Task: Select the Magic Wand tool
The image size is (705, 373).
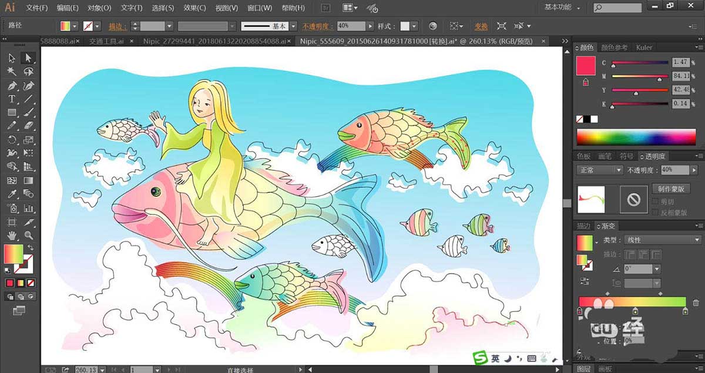Action: coord(12,72)
